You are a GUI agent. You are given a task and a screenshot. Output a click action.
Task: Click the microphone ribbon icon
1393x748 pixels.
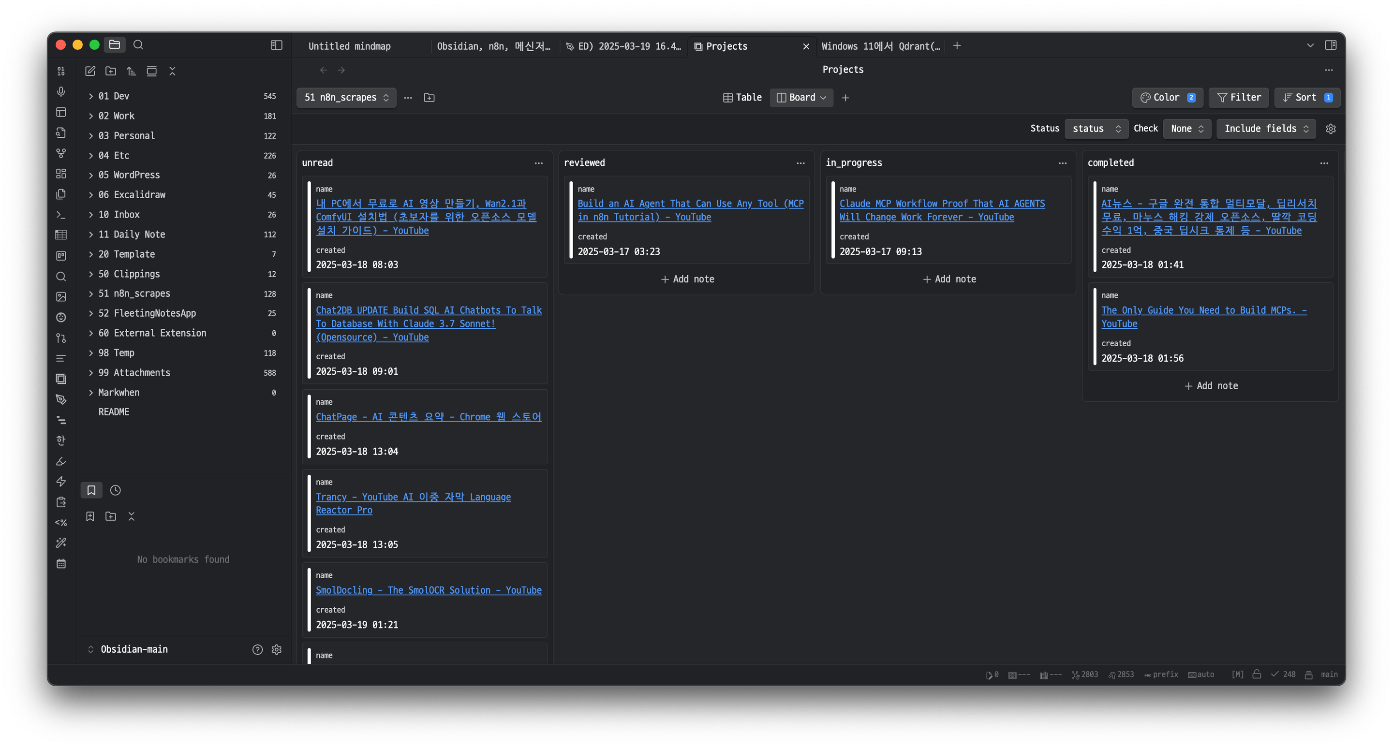[61, 91]
